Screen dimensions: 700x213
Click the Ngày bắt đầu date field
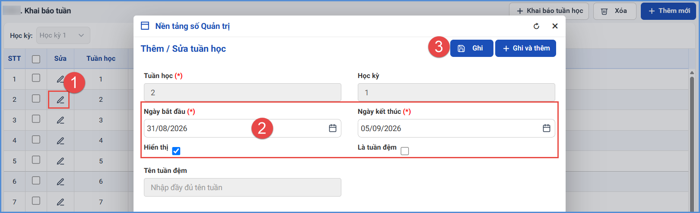pos(242,128)
